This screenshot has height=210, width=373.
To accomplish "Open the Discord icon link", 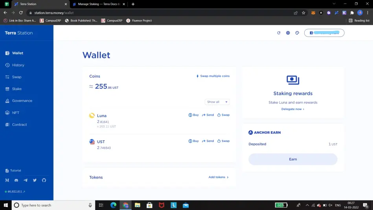I will click(16, 180).
